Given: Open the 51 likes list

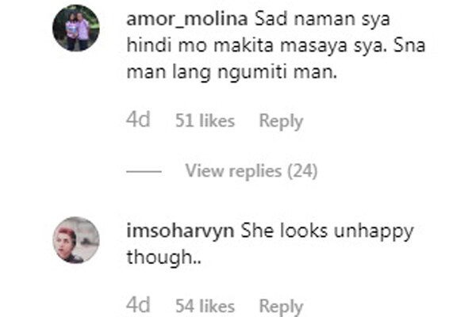Looking at the screenshot, I should [x=205, y=120].
